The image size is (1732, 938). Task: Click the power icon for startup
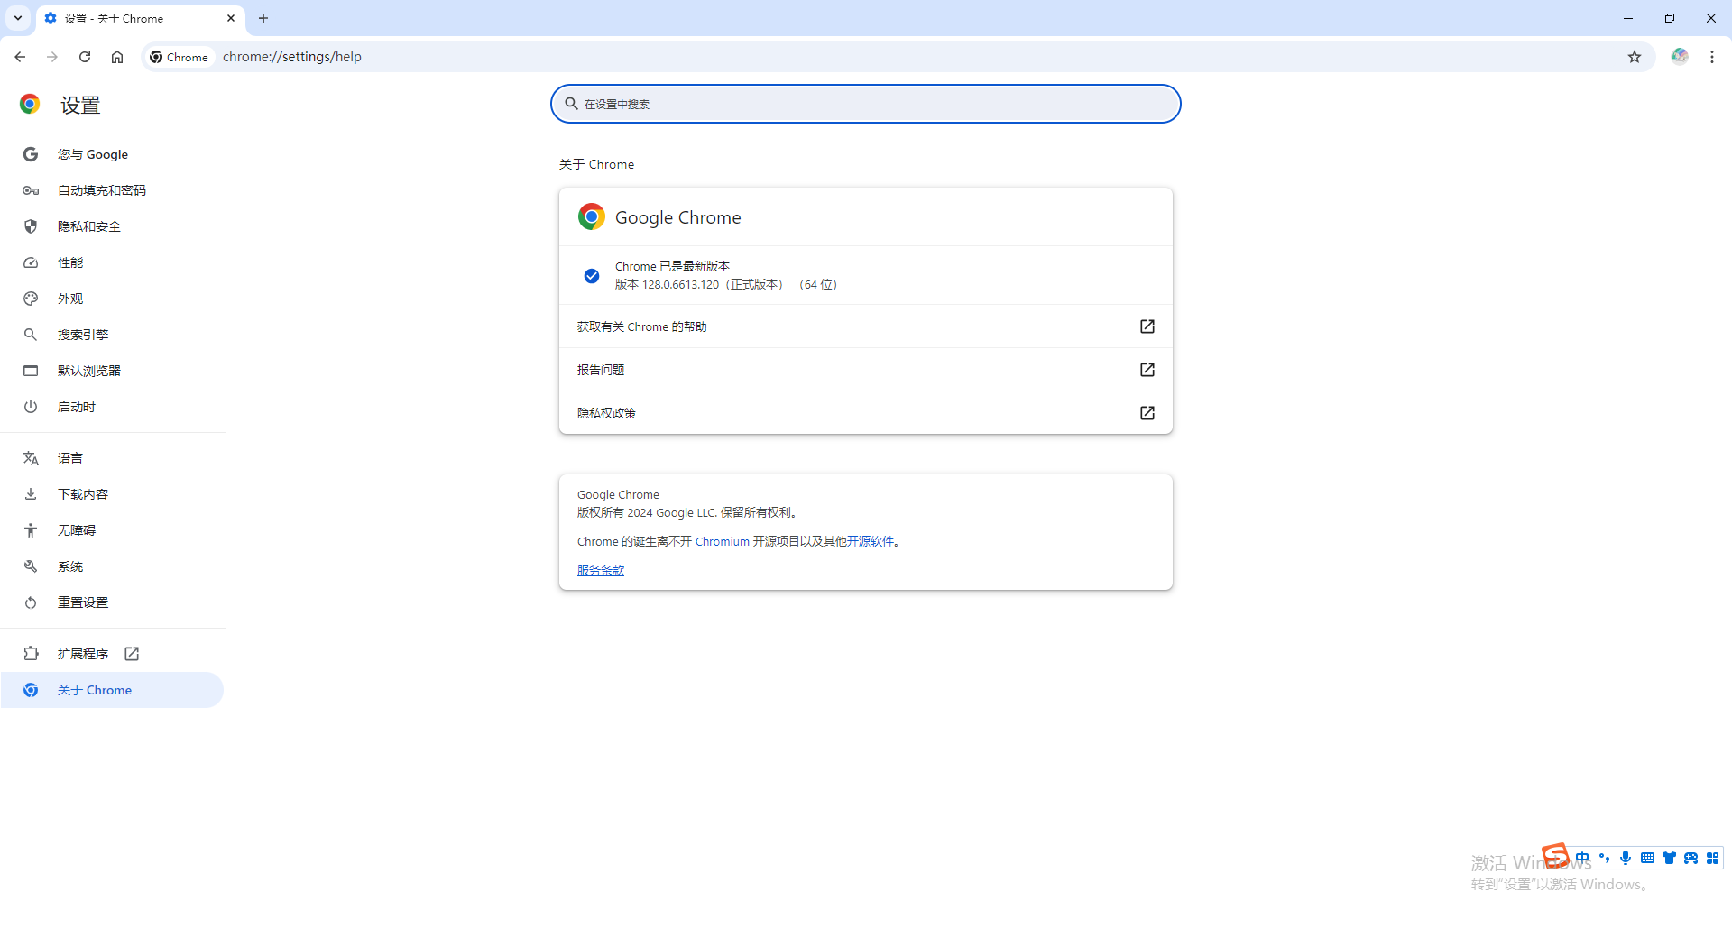click(31, 407)
